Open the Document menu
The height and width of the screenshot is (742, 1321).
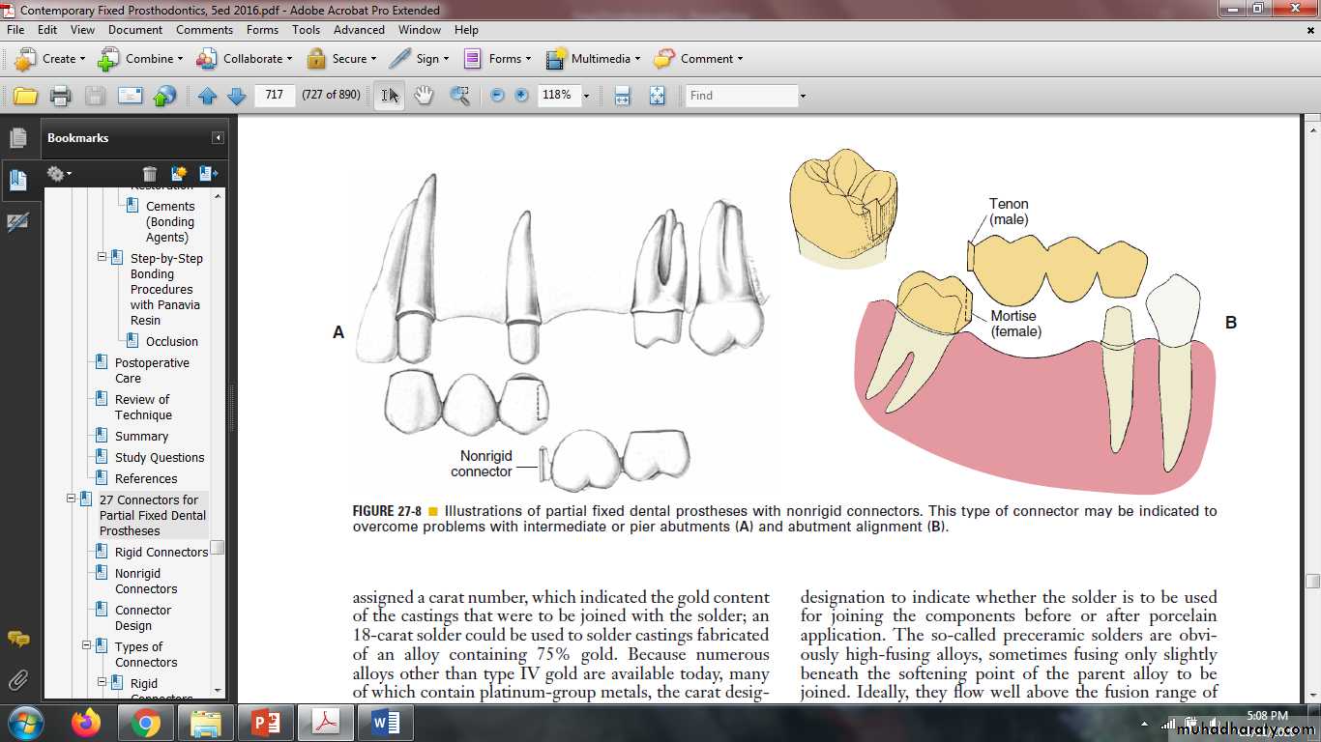[135, 30]
